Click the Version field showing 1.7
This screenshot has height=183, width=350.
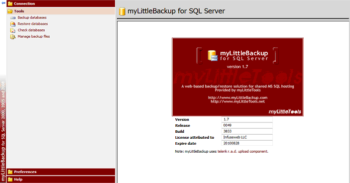(x=247, y=119)
